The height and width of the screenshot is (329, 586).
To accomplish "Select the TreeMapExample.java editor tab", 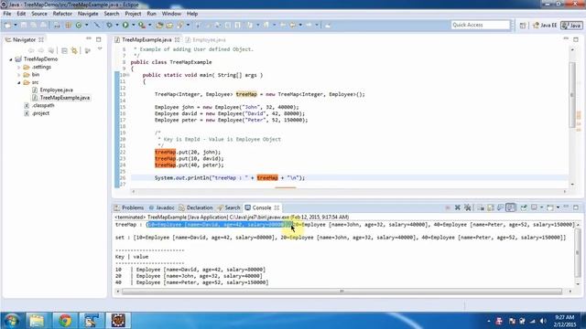I will 146,39.
